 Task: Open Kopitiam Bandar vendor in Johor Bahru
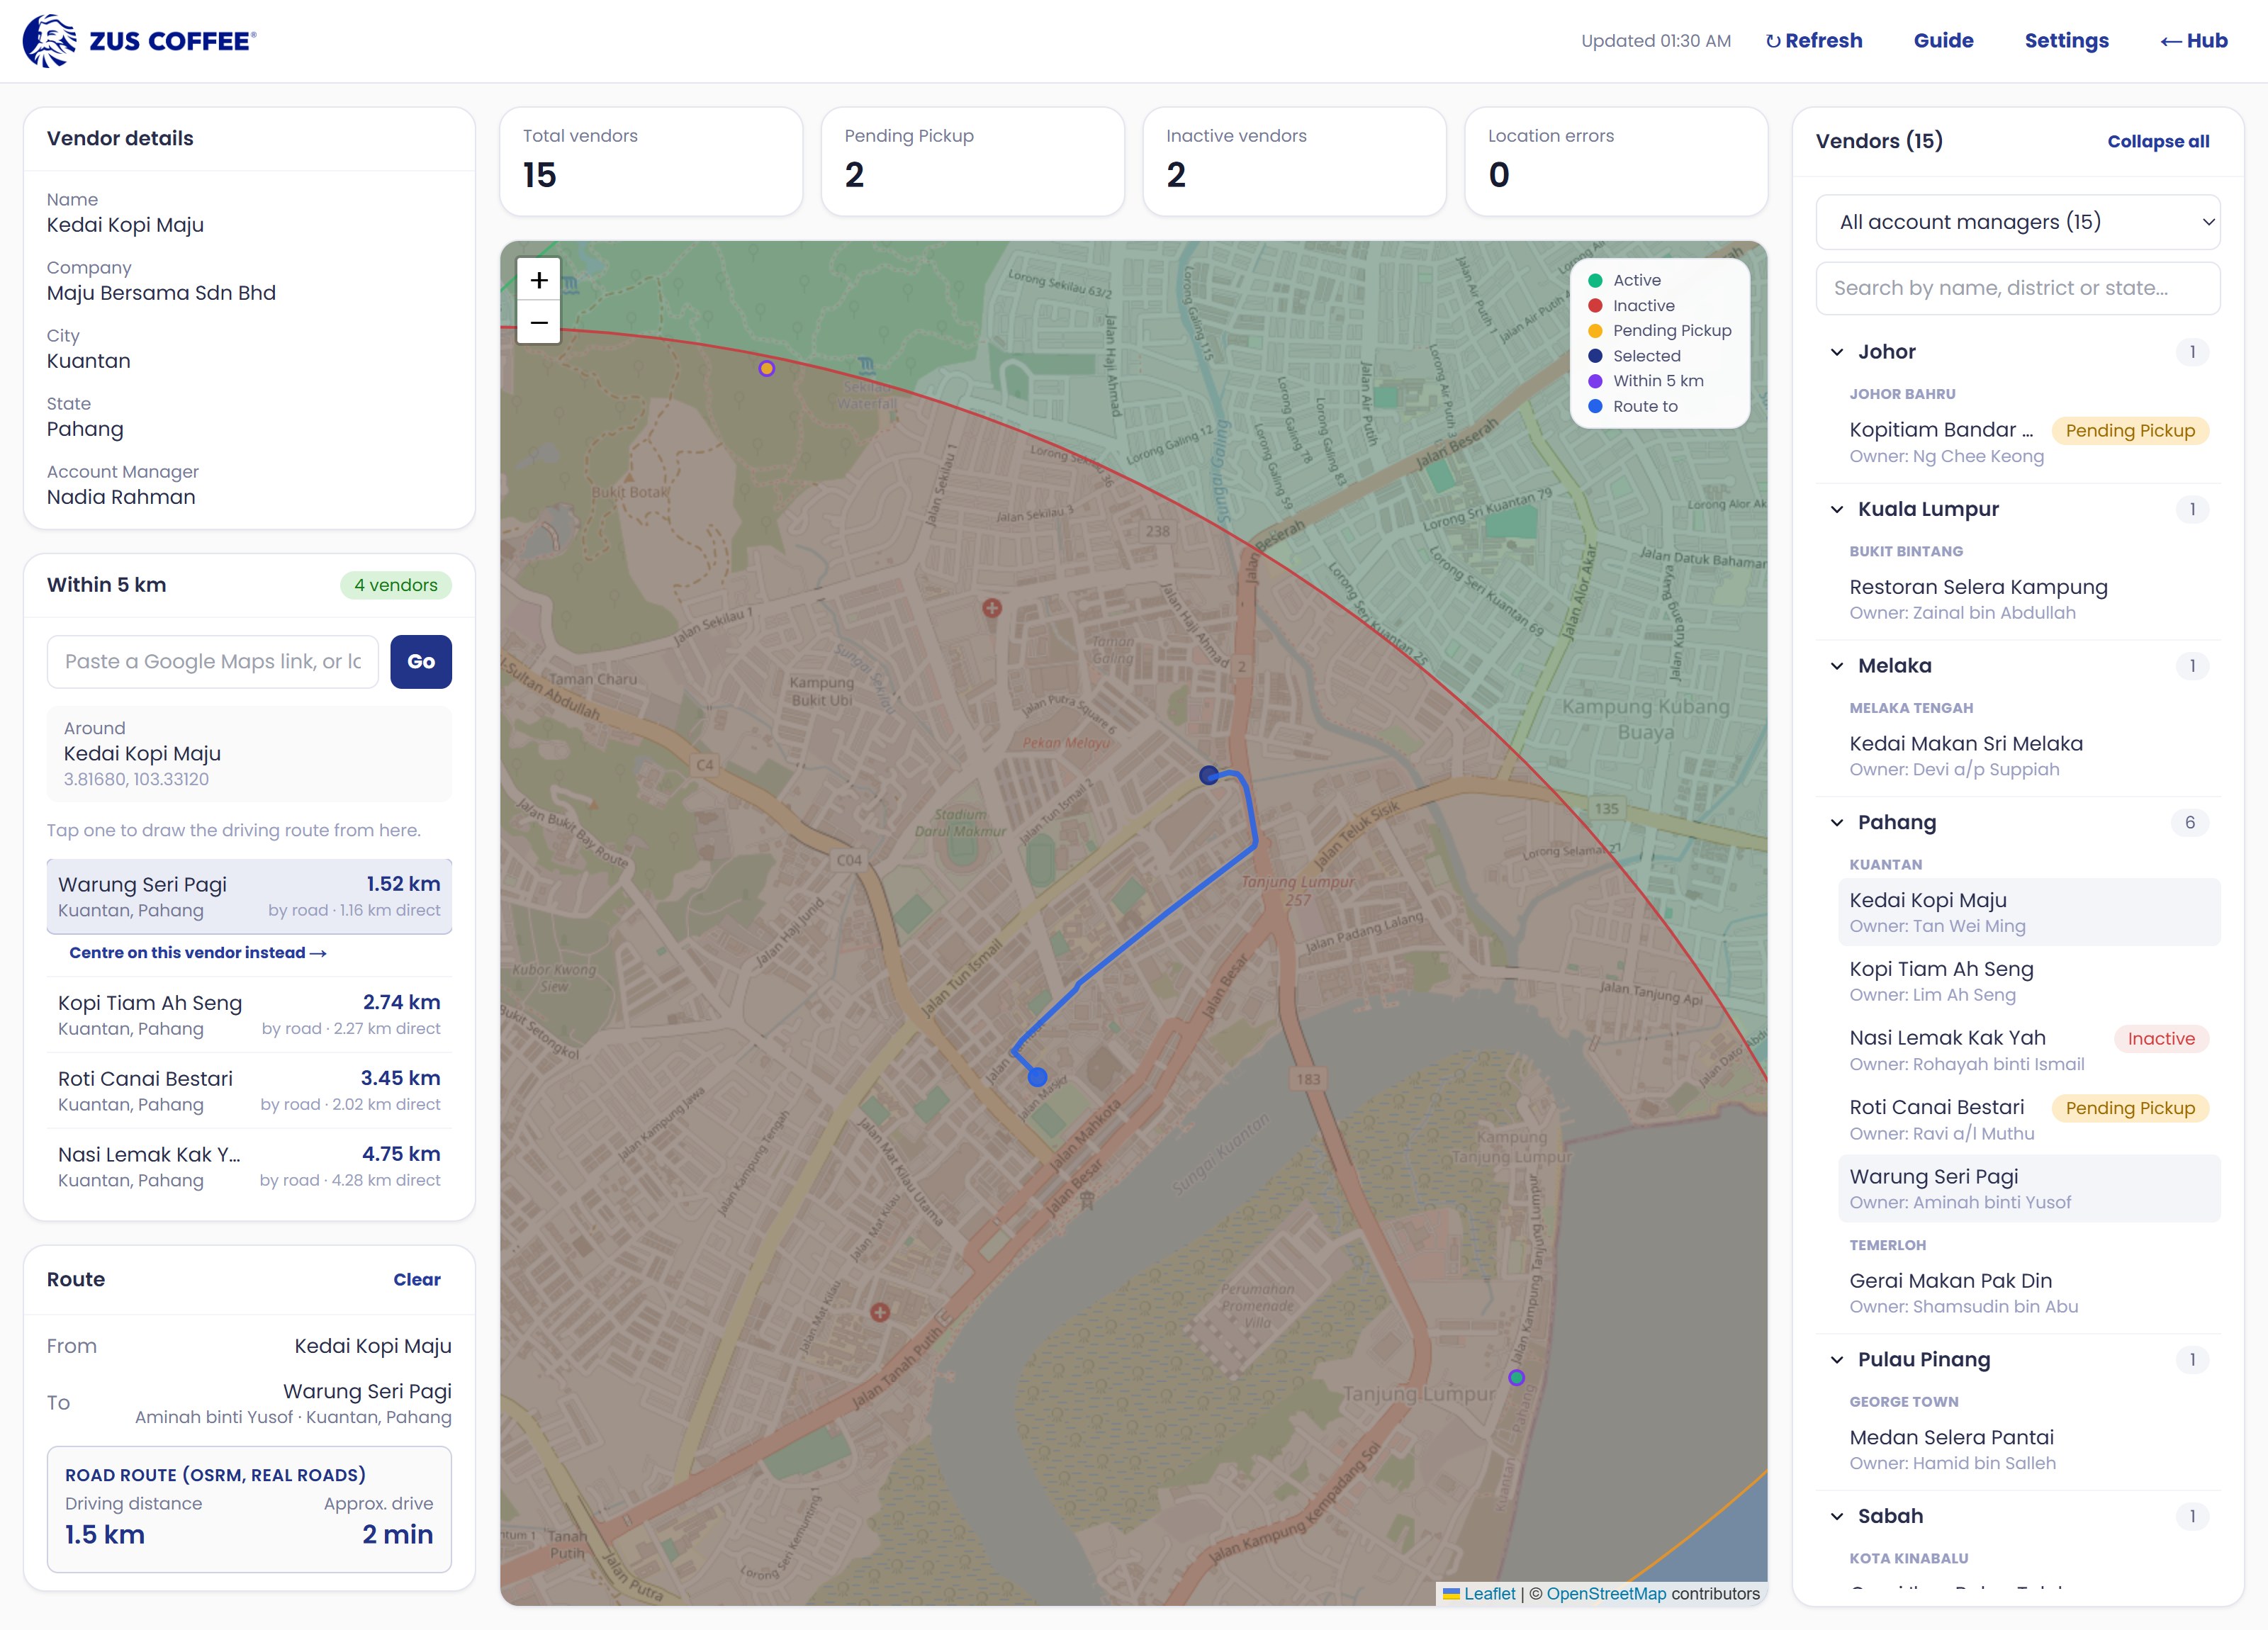(x=2029, y=442)
